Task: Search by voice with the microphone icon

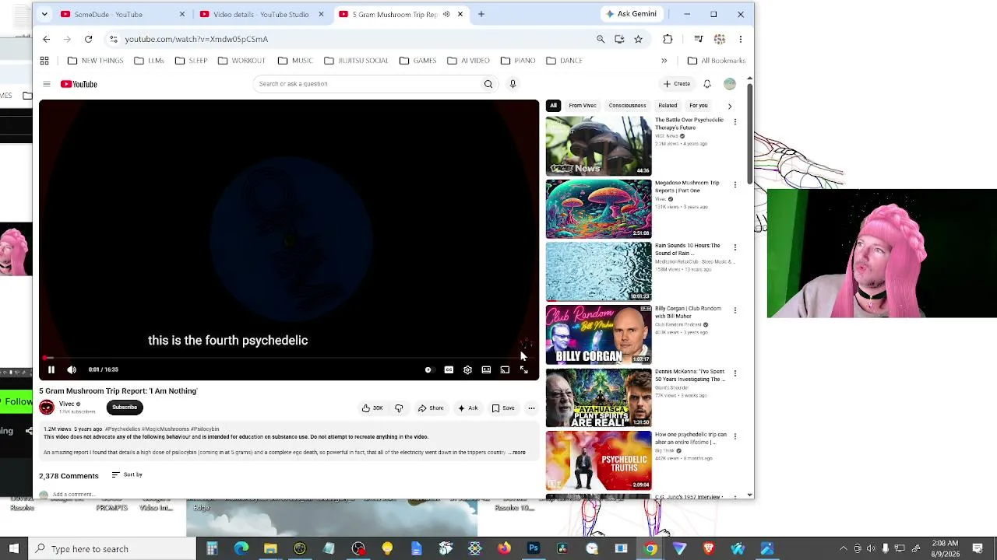Action: click(x=513, y=84)
